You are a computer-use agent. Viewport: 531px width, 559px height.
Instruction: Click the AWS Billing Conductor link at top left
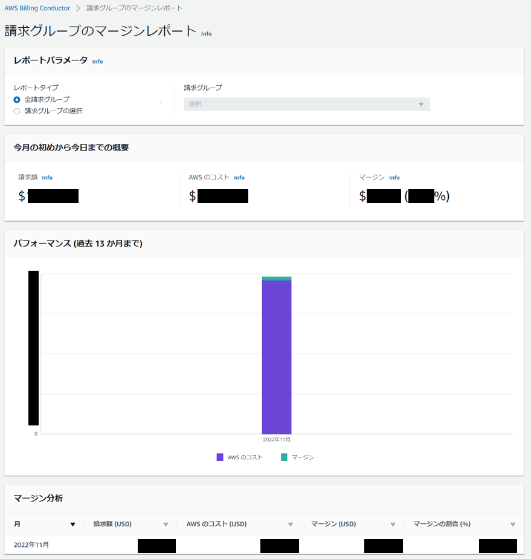tap(38, 8)
